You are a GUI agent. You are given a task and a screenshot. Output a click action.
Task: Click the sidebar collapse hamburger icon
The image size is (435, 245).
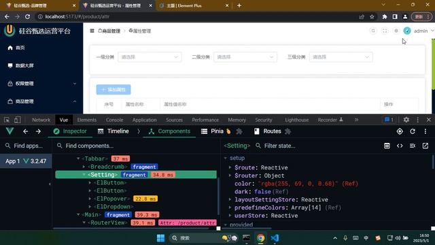92,31
